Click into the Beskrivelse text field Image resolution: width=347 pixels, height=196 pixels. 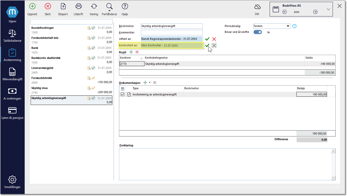pos(172,26)
